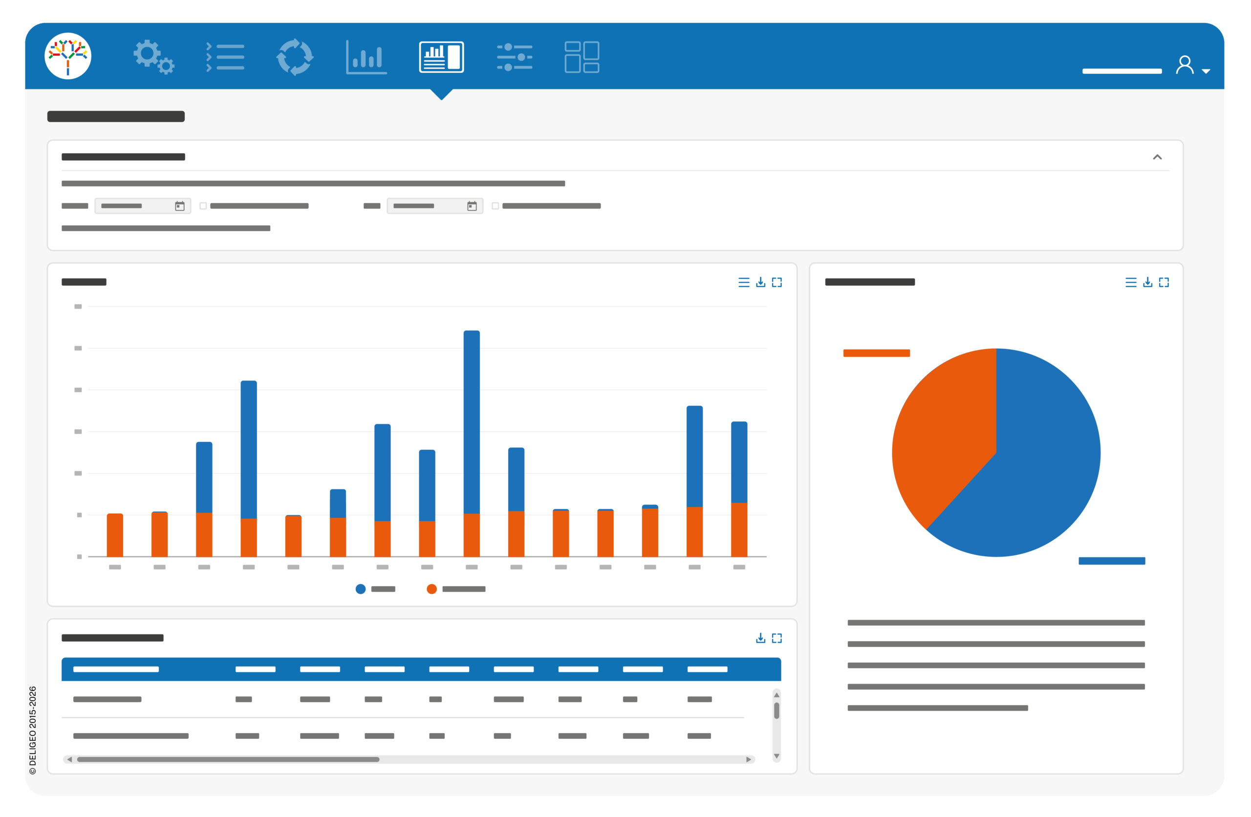Toggle the blue series in bar chart legend
The width and height of the screenshot is (1251, 817).
[x=375, y=589]
